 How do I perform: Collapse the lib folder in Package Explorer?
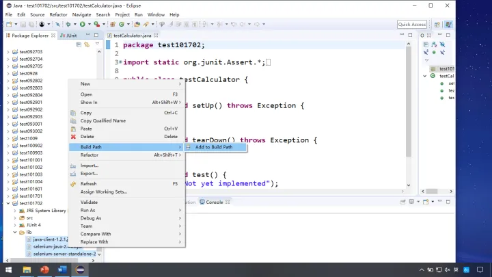click(15, 233)
